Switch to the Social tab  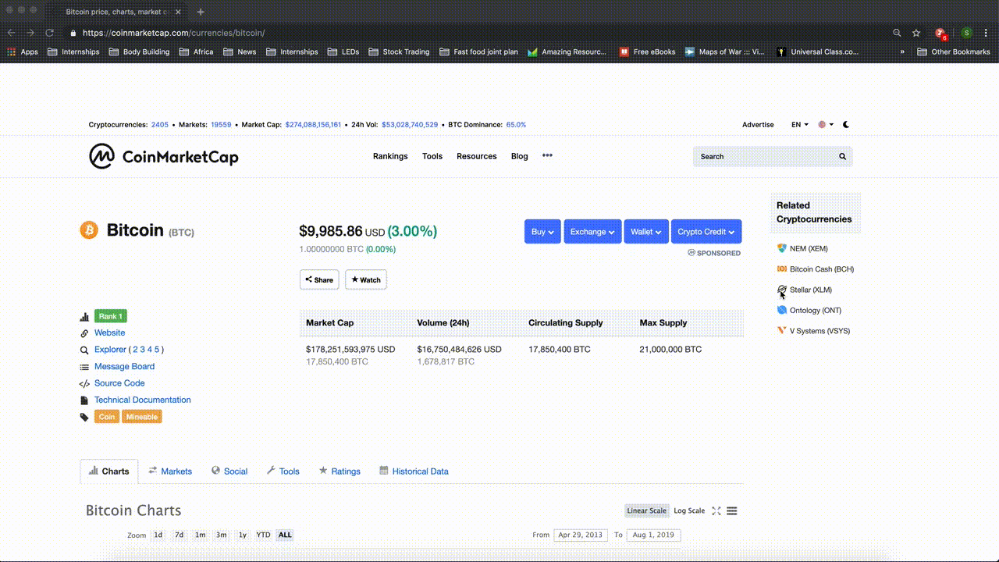tap(229, 471)
